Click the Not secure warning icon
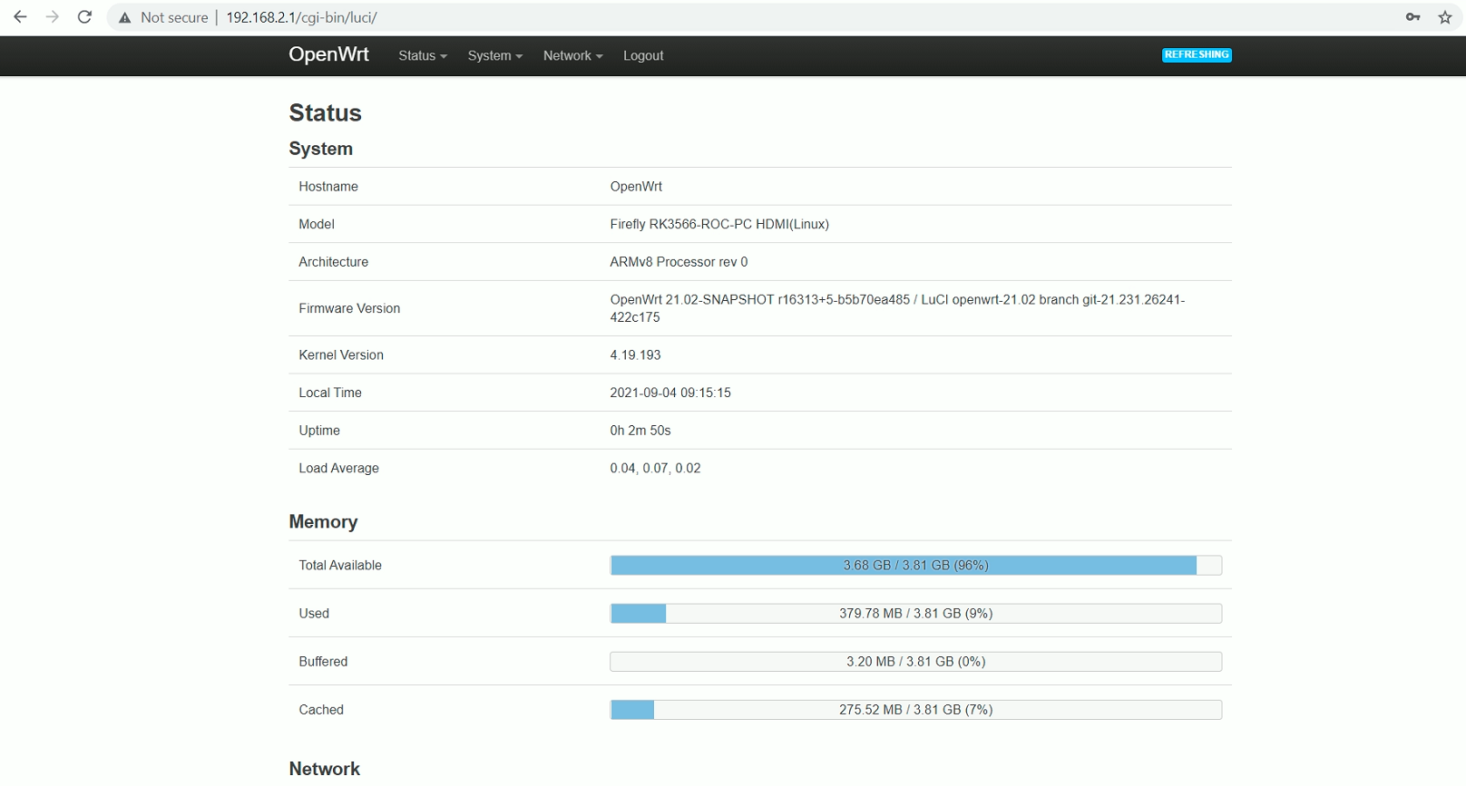1466x786 pixels. click(x=125, y=18)
